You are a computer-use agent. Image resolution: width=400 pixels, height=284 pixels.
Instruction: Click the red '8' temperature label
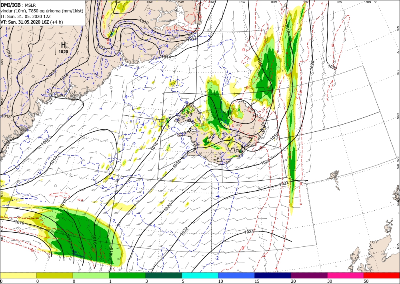(x=333, y=45)
